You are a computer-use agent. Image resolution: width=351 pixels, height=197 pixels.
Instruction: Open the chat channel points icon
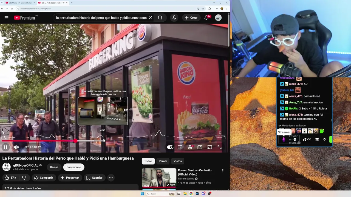(x=305, y=140)
